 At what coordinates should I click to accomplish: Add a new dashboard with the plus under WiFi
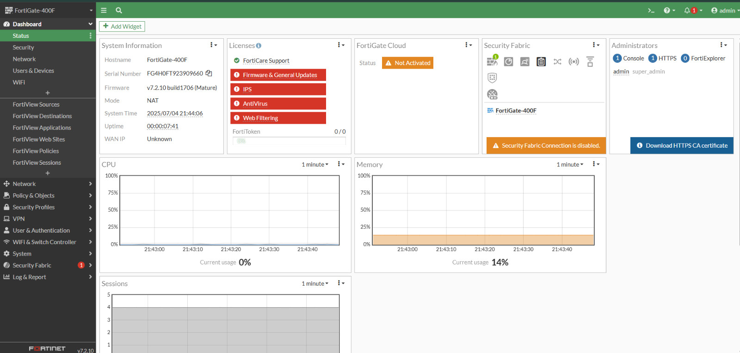[48, 93]
